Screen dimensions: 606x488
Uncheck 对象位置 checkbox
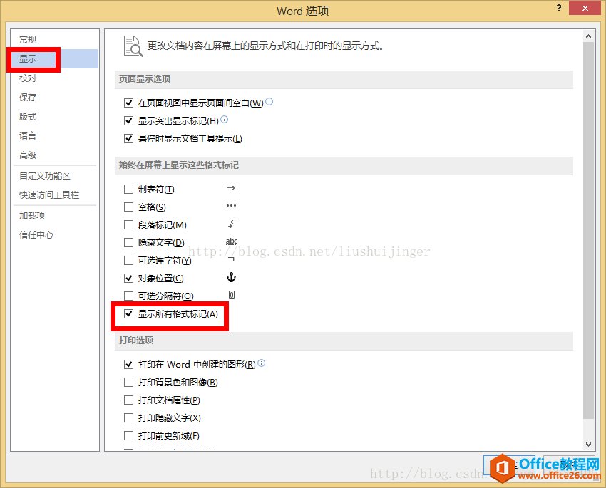(129, 278)
